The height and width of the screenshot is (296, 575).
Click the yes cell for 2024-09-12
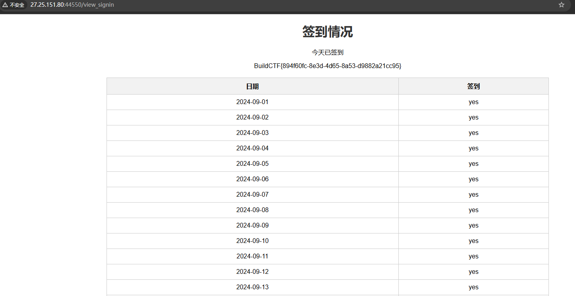[x=473, y=272]
